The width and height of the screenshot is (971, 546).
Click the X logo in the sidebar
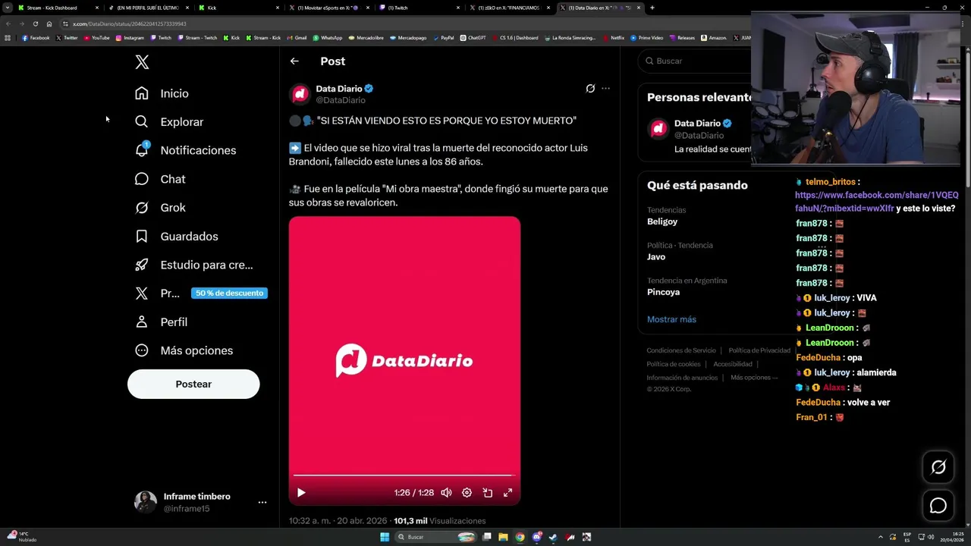142,62
